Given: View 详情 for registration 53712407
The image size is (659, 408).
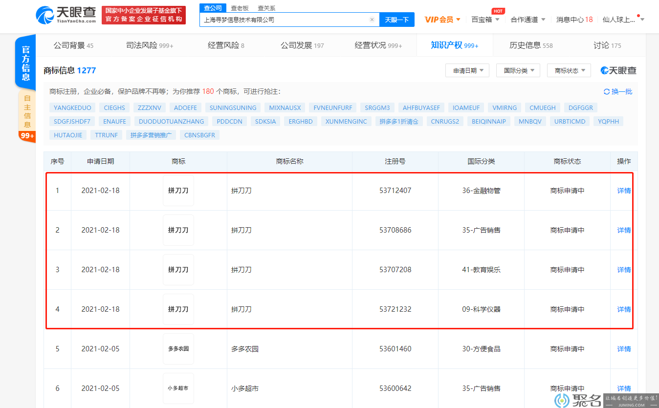Looking at the screenshot, I should tap(624, 191).
